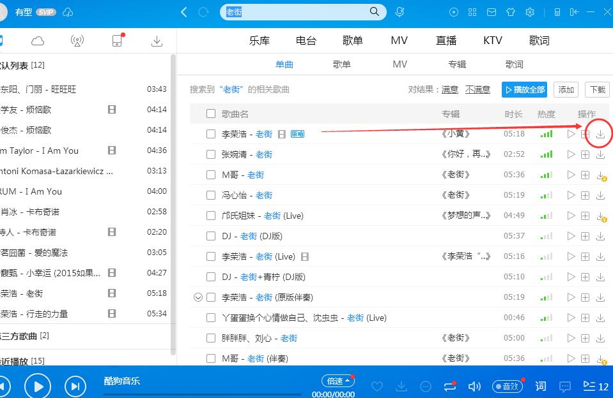Image resolution: width=613 pixels, height=398 pixels.
Task: Check the box for 李荣浩 - 老街 (原版伴奏)
Action: tap(211, 297)
